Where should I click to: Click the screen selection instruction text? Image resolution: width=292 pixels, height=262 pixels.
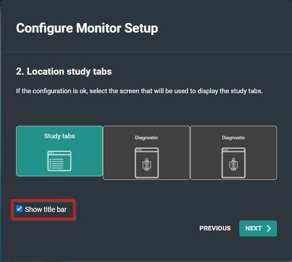pos(139,91)
